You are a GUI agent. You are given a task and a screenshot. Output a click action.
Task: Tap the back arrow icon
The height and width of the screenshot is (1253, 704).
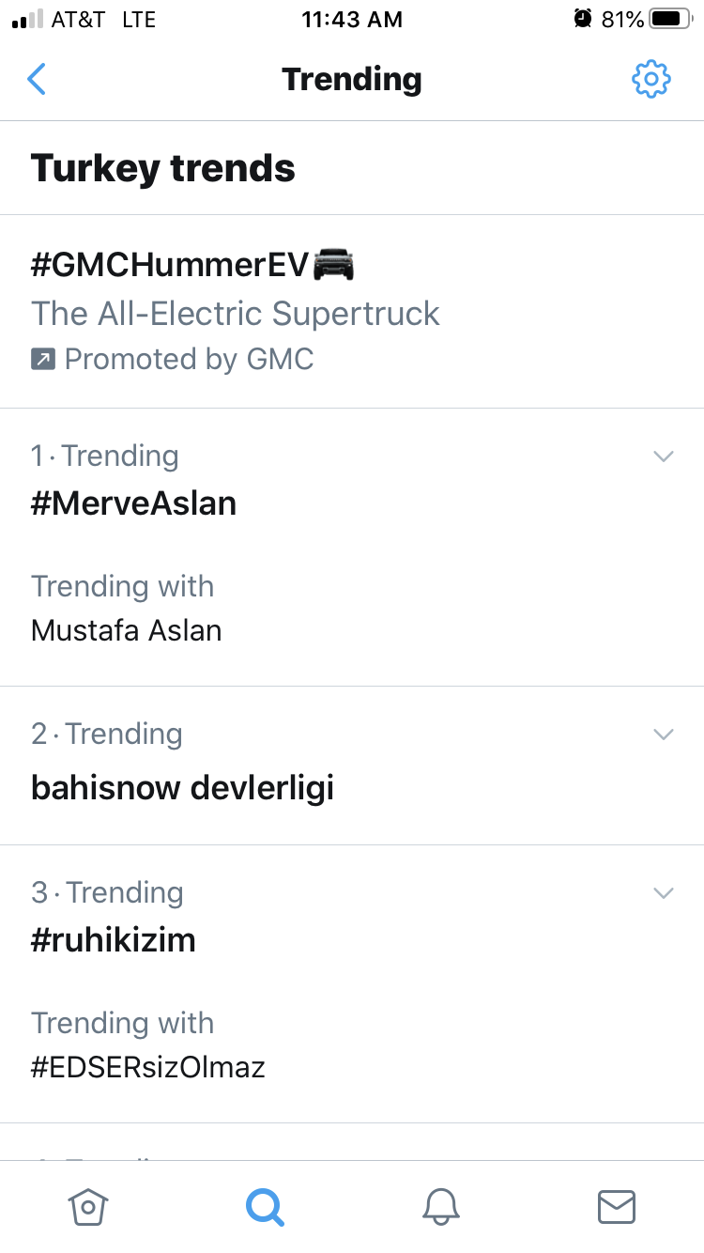(36, 79)
